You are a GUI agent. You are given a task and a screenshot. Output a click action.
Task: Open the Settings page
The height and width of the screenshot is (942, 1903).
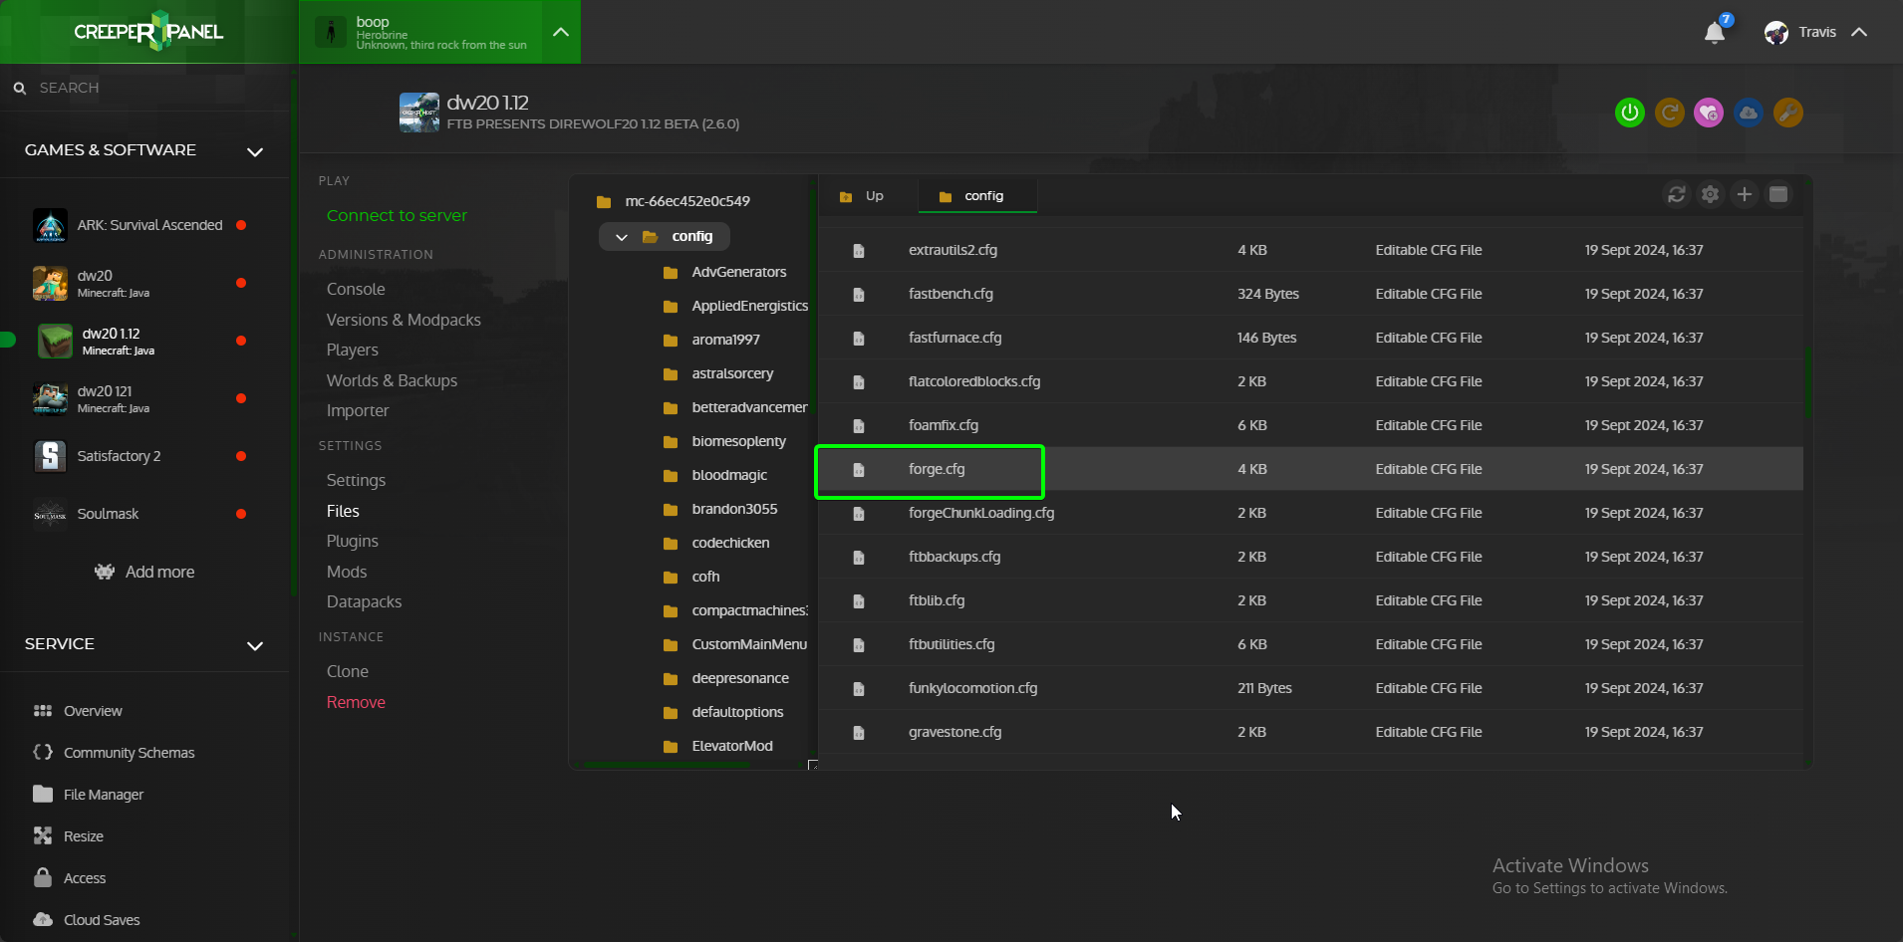point(356,480)
